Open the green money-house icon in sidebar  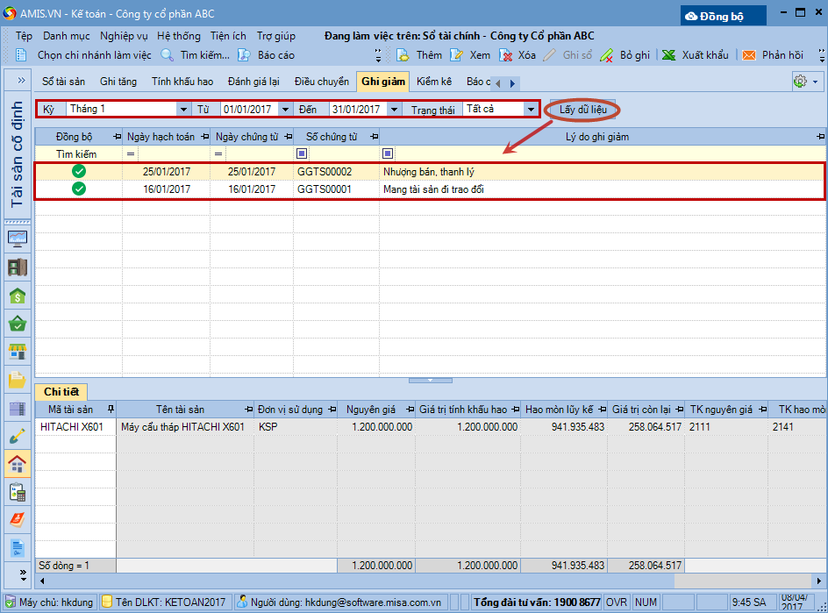[17, 296]
